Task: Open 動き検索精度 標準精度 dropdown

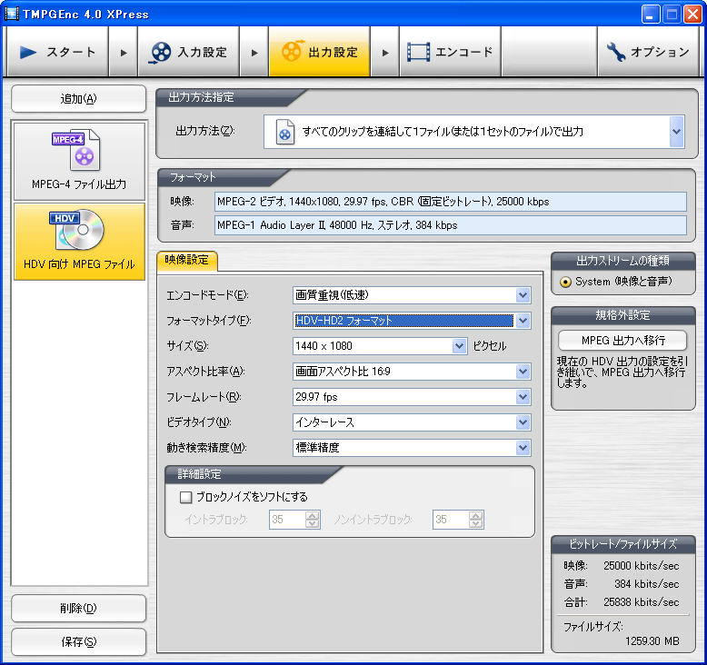Action: (x=523, y=448)
